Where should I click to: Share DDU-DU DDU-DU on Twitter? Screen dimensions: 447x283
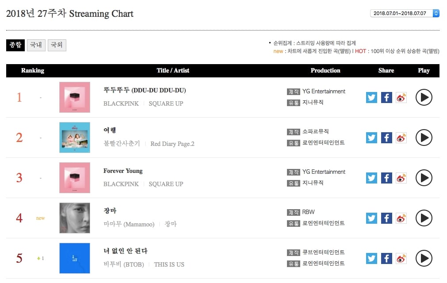pyautogui.click(x=371, y=97)
